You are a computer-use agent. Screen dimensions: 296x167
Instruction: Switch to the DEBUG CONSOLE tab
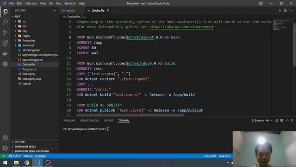pyautogui.click(x=89, y=121)
